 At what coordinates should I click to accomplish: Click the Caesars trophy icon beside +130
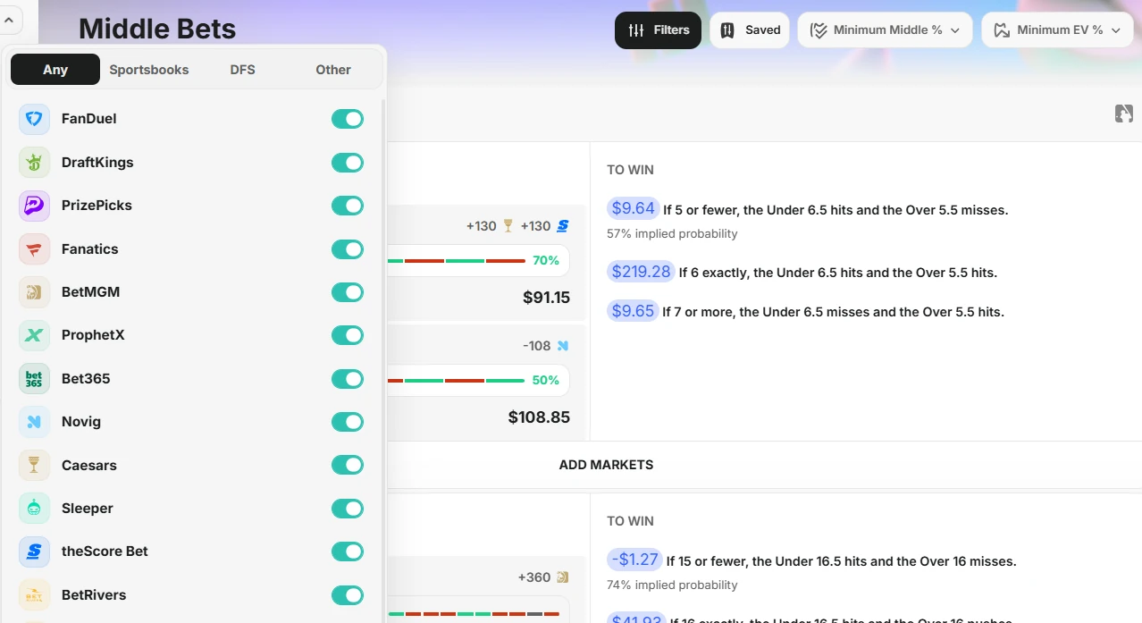[508, 226]
